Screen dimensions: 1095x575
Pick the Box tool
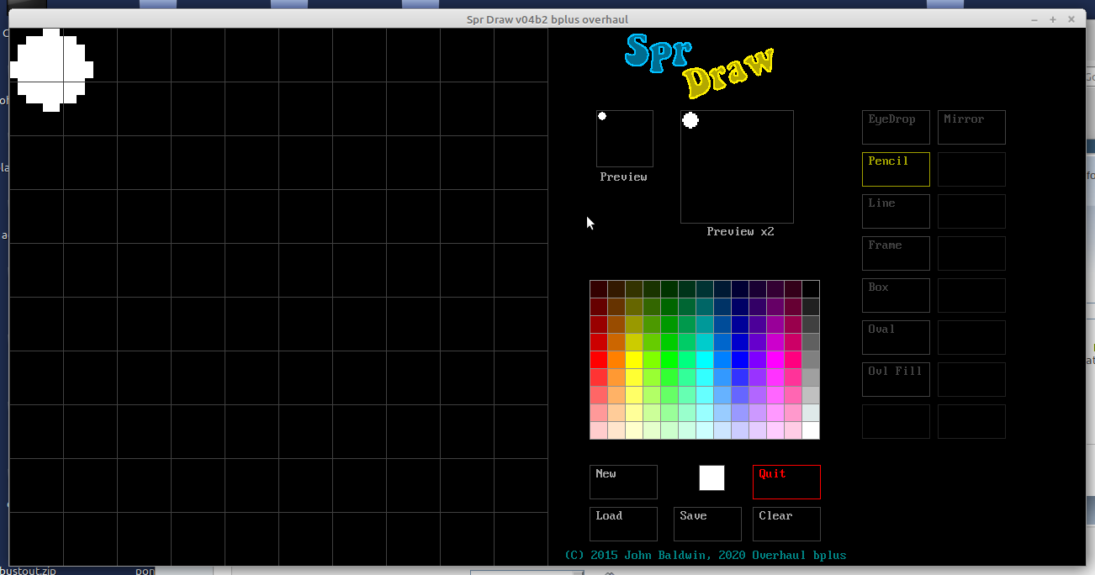pos(896,295)
